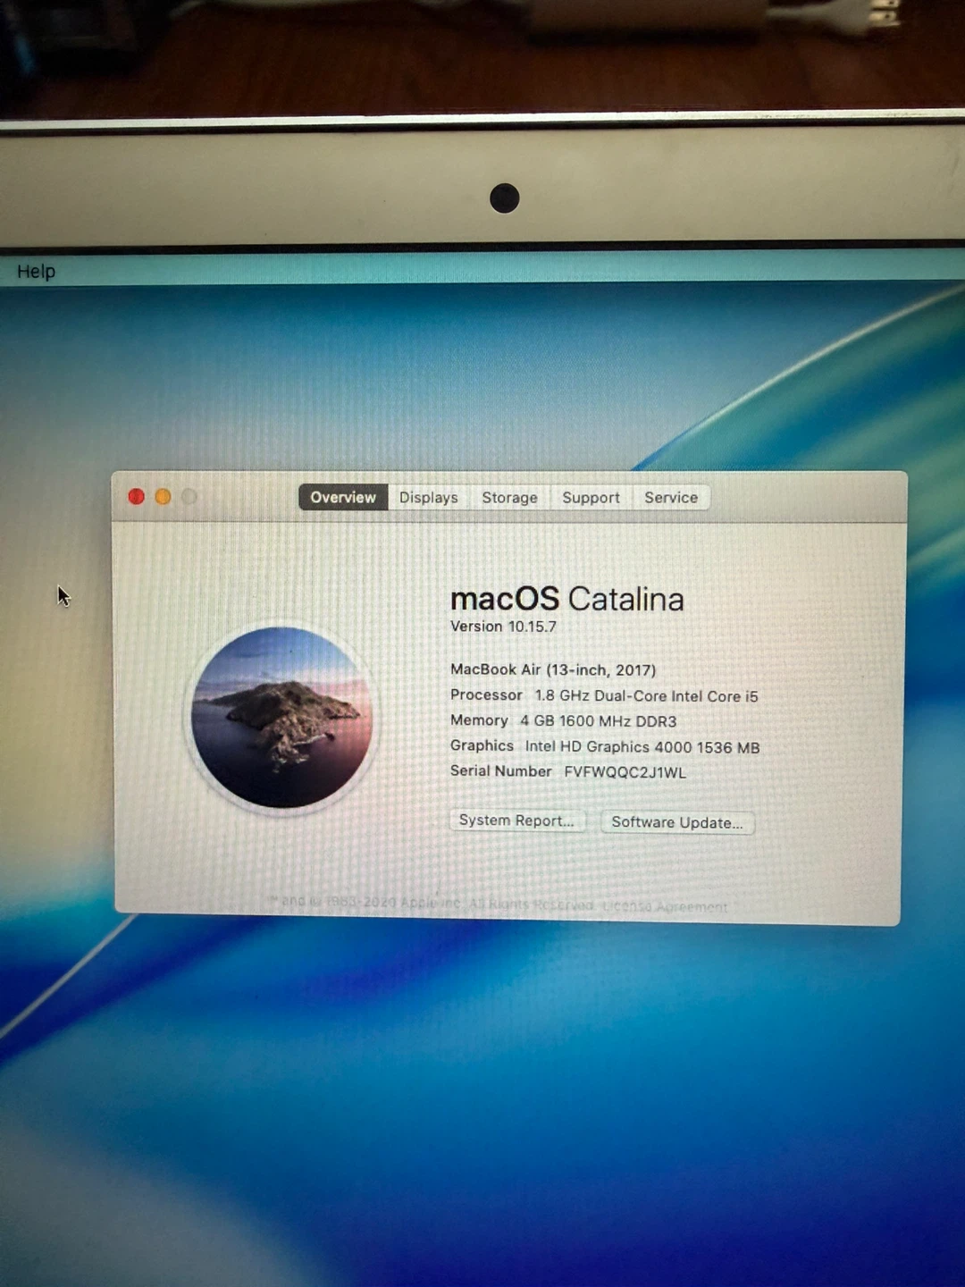965x1287 pixels.
Task: Close the About This Mac window
Action: point(137,497)
